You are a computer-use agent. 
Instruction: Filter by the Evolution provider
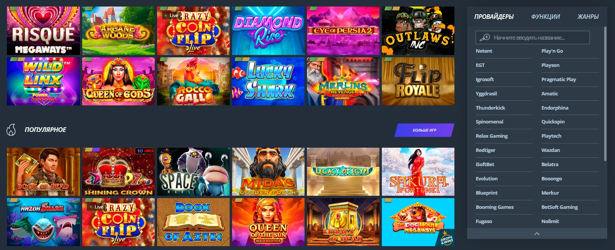coord(486,178)
